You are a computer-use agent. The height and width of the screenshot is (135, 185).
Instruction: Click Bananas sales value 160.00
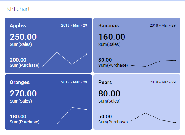click(x=112, y=37)
